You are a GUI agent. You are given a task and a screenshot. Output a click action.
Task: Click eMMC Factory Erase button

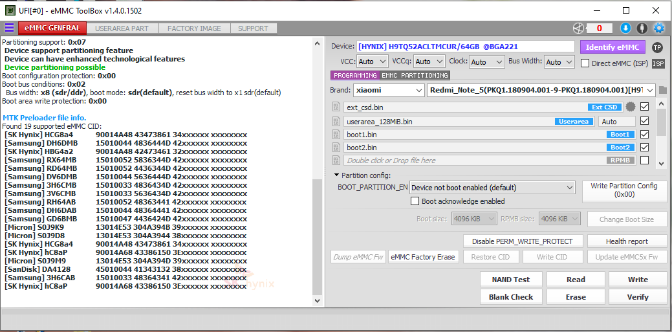point(424,257)
